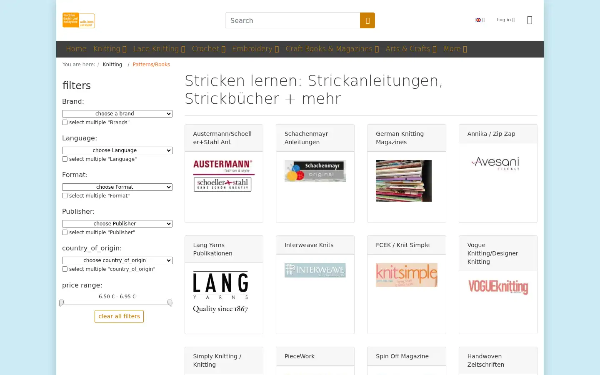The height and width of the screenshot is (375, 600).
Task: Enable select multiple "country_of_origin" checkbox
Action: 65,269
